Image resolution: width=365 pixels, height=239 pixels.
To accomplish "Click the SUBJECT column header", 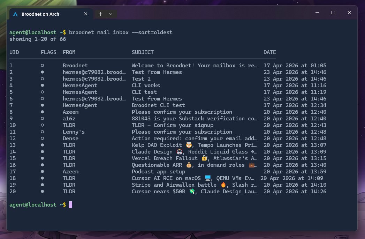I will (143, 52).
